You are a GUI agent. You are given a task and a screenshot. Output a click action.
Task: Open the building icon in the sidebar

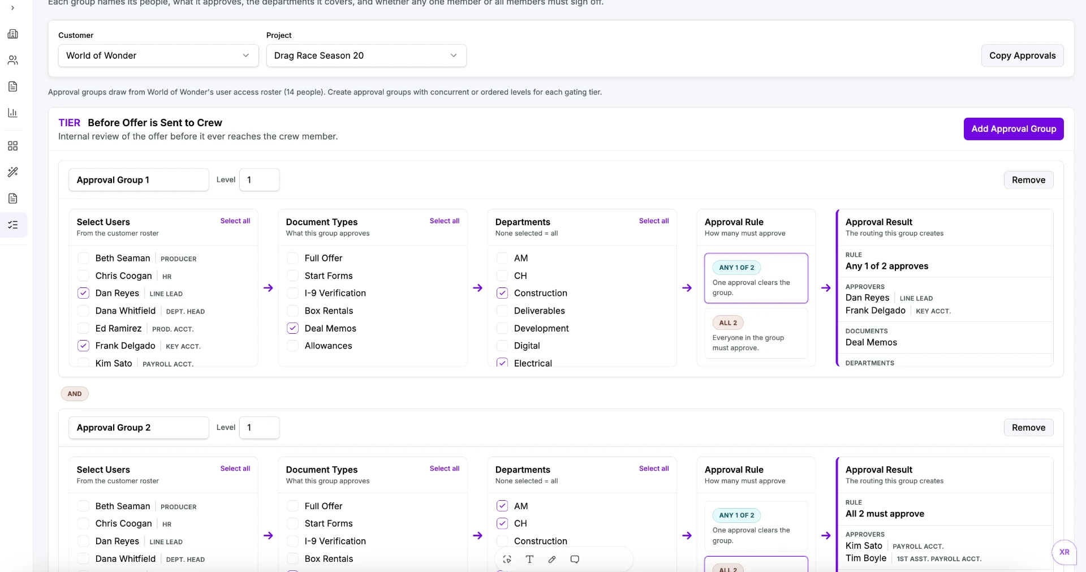pos(13,34)
